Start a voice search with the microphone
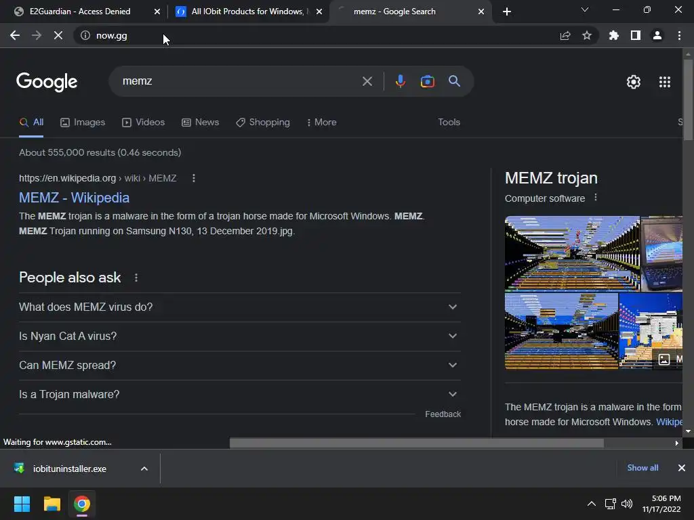694x520 pixels. tap(401, 81)
